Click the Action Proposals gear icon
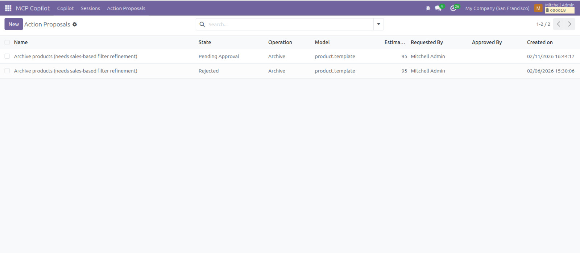Image resolution: width=580 pixels, height=253 pixels. coord(75,24)
